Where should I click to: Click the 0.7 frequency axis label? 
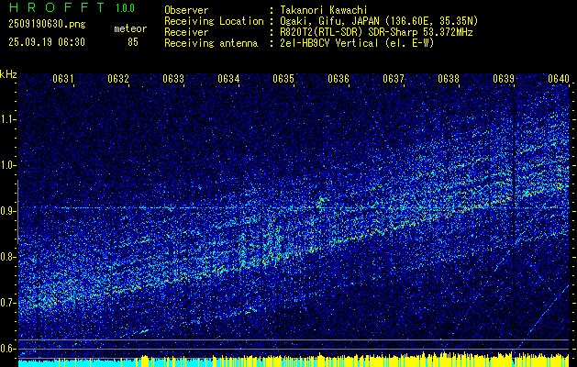[x=9, y=303]
